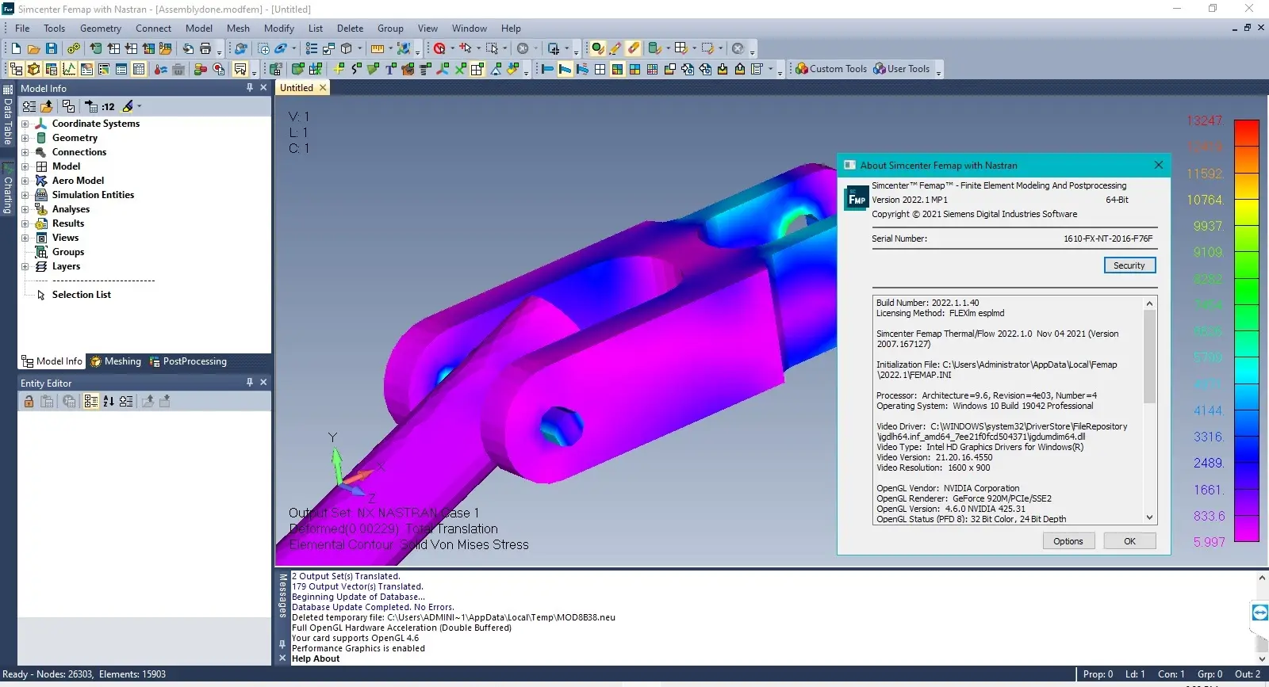Click the printer icon

coord(205,48)
